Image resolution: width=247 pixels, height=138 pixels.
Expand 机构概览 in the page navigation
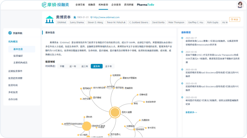coord(13,42)
